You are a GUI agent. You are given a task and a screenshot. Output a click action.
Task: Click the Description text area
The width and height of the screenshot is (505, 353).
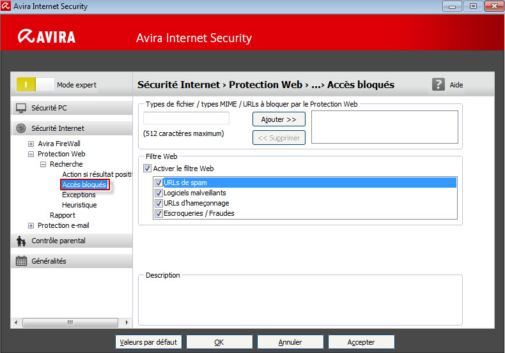click(x=300, y=301)
